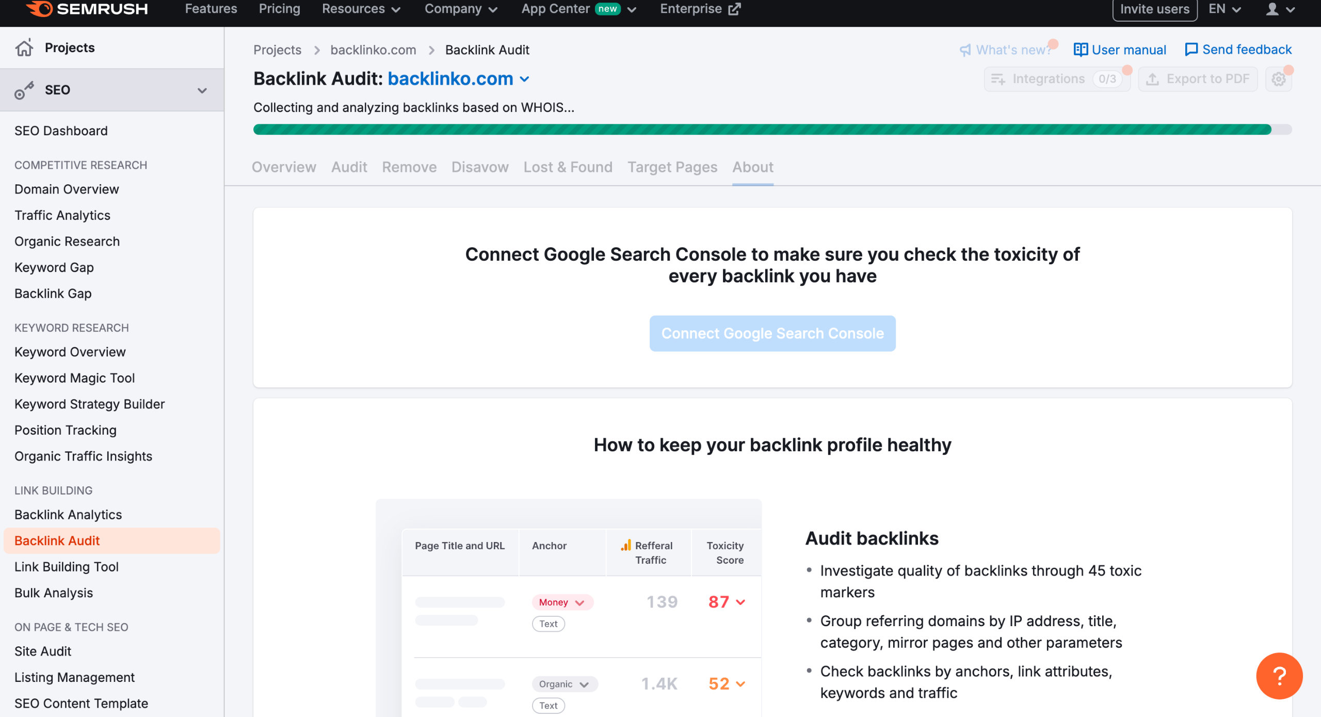Viewport: 1321px width, 717px height.
Task: Click the Invite users button
Action: [x=1154, y=9]
